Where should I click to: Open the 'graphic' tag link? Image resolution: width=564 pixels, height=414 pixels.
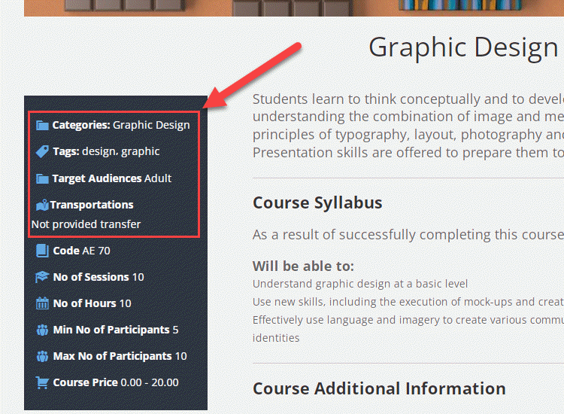141,151
